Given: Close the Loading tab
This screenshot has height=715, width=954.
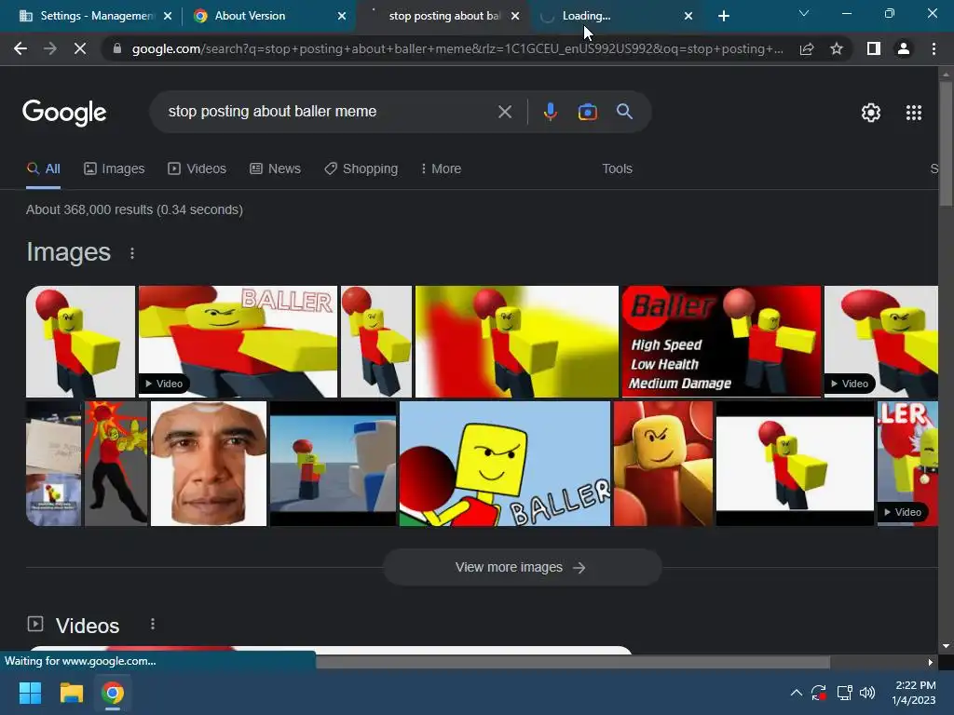Looking at the screenshot, I should 688,16.
